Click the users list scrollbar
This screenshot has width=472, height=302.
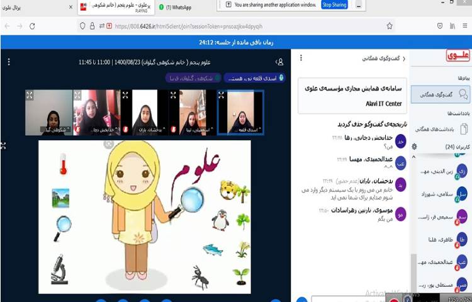[x=414, y=272]
